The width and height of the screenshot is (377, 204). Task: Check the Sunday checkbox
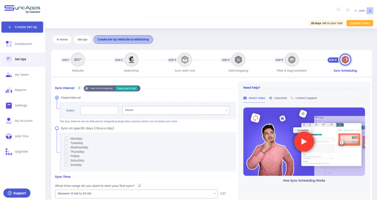point(66,164)
